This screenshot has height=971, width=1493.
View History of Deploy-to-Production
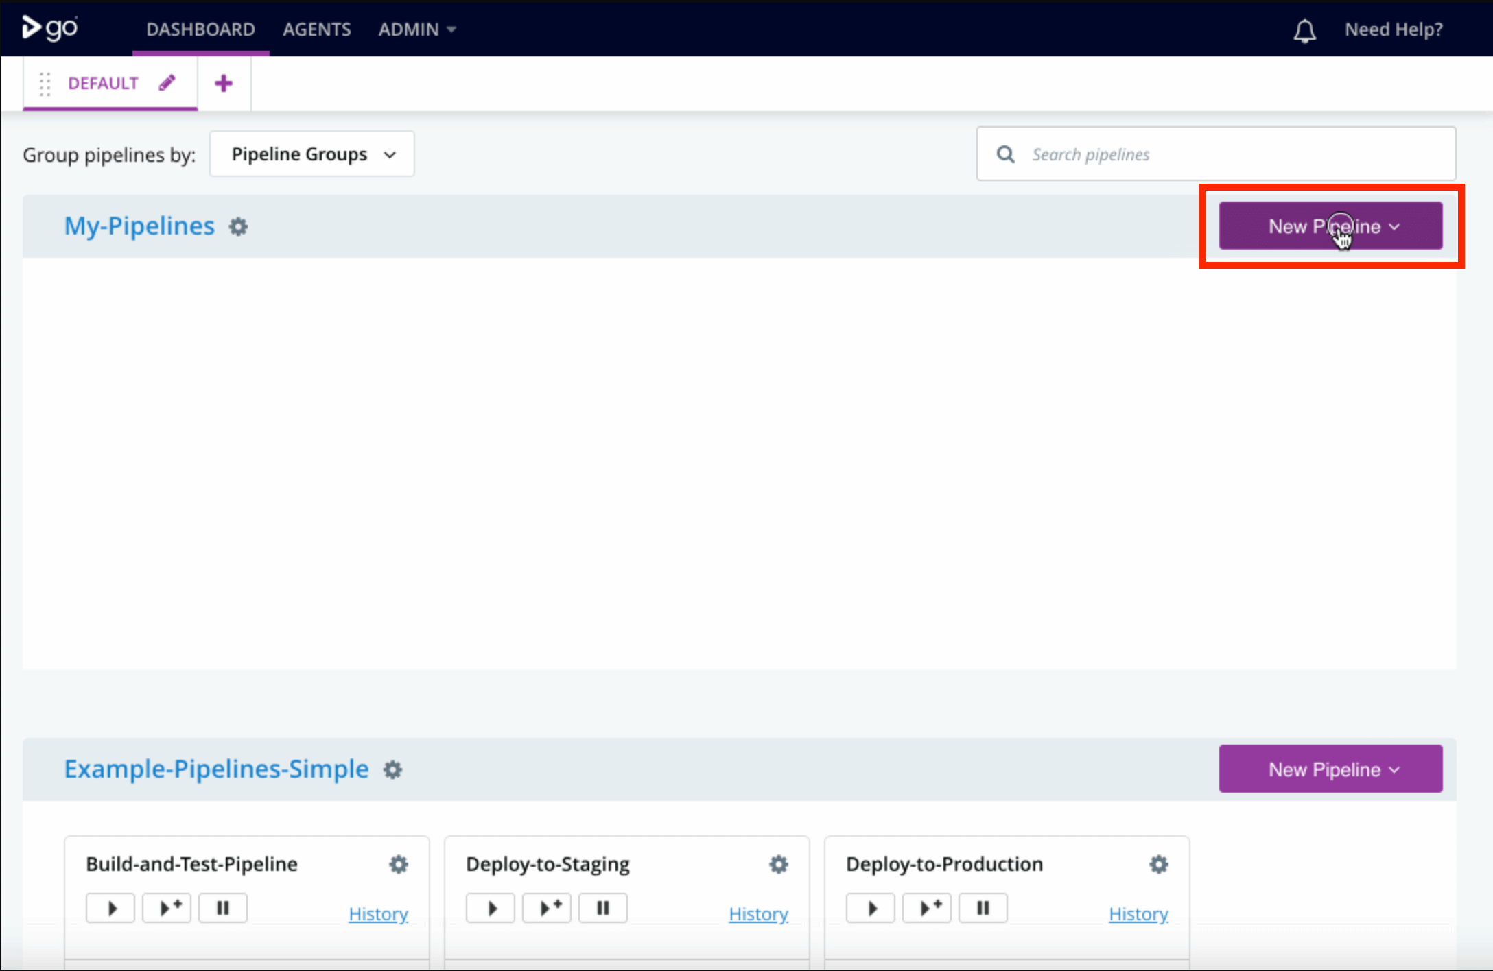pyautogui.click(x=1138, y=913)
